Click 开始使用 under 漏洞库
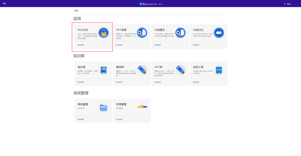 click(x=119, y=82)
